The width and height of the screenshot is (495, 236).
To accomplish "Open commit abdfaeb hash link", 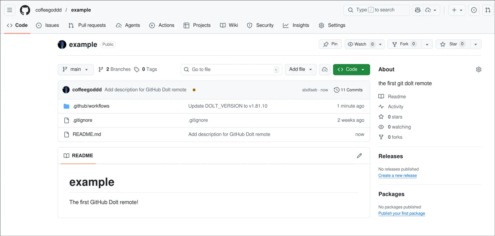I will 310,90.
